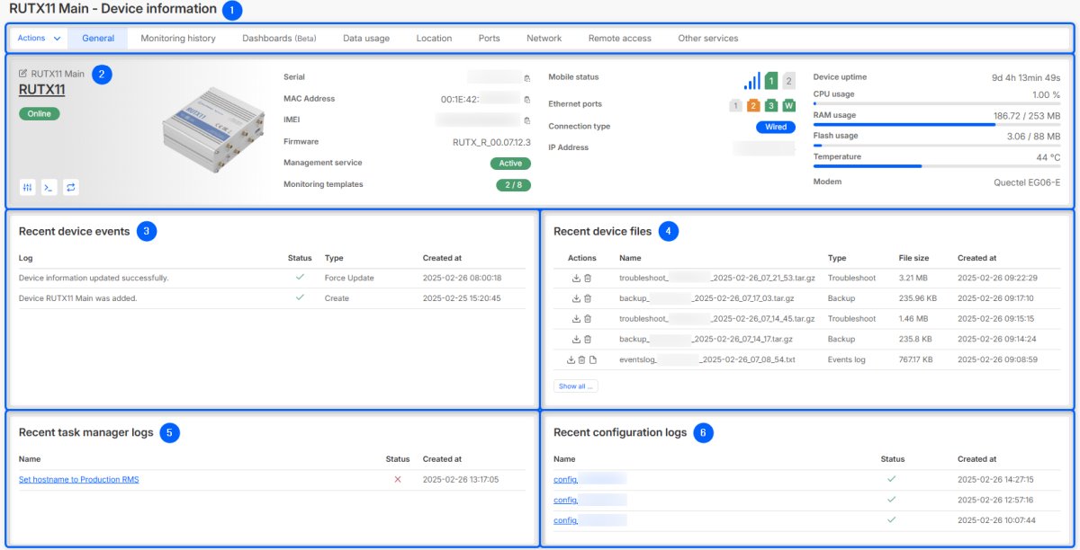Open the Data usage tab
Screen dimensions: 1080x550
point(365,39)
